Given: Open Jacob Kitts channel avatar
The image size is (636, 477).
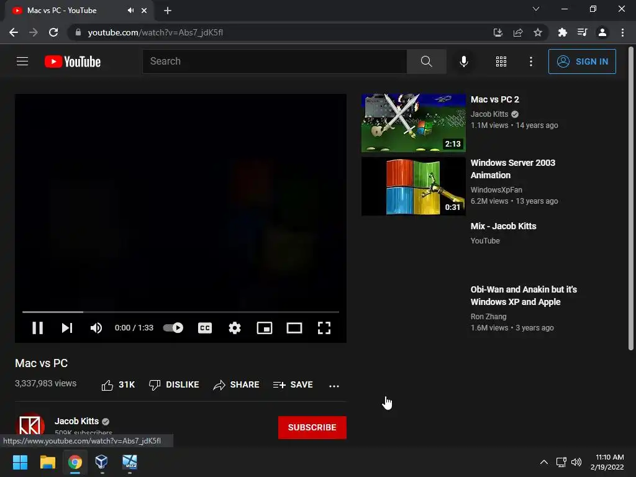Looking at the screenshot, I should coord(30,425).
